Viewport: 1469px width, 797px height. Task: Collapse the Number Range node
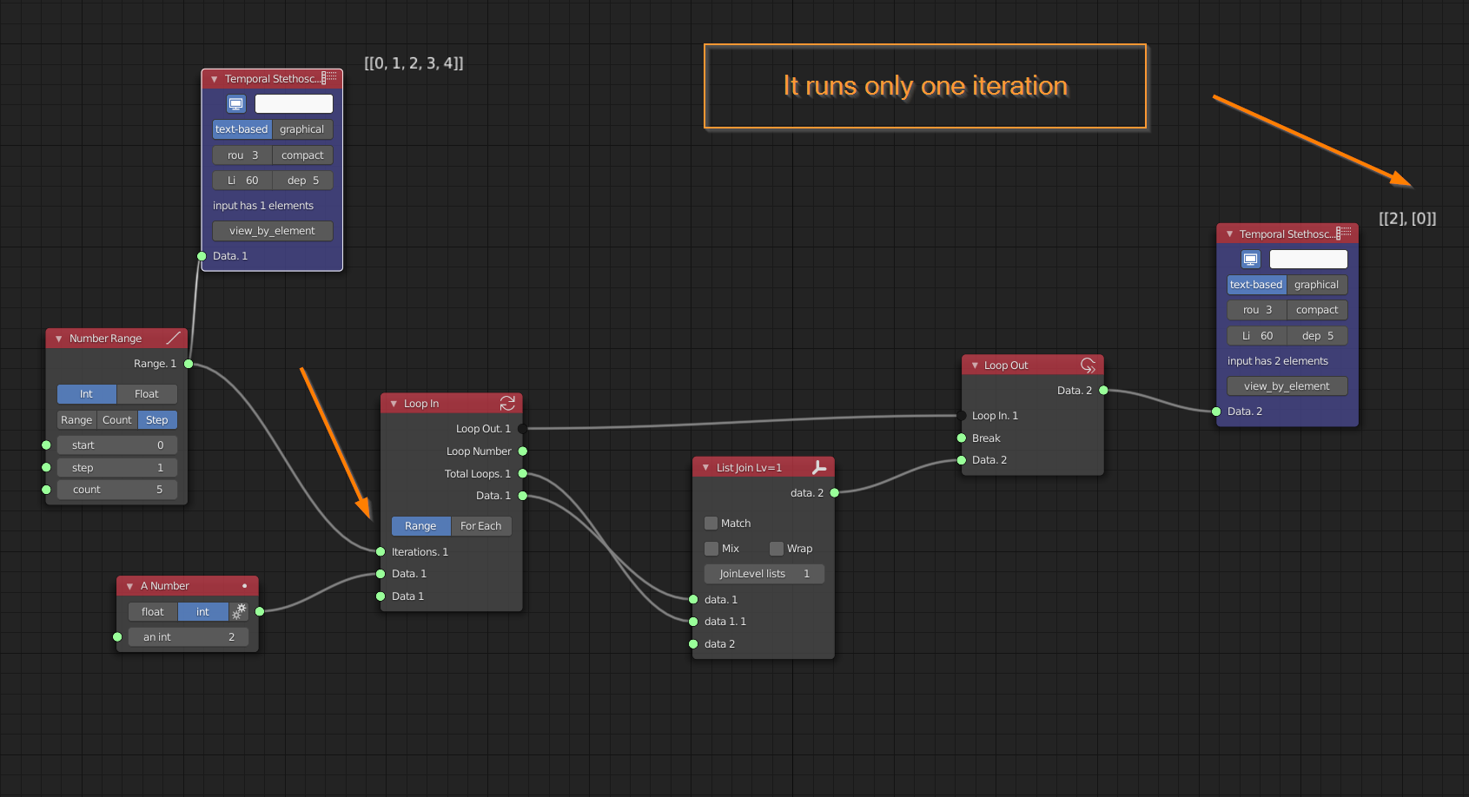(x=58, y=339)
